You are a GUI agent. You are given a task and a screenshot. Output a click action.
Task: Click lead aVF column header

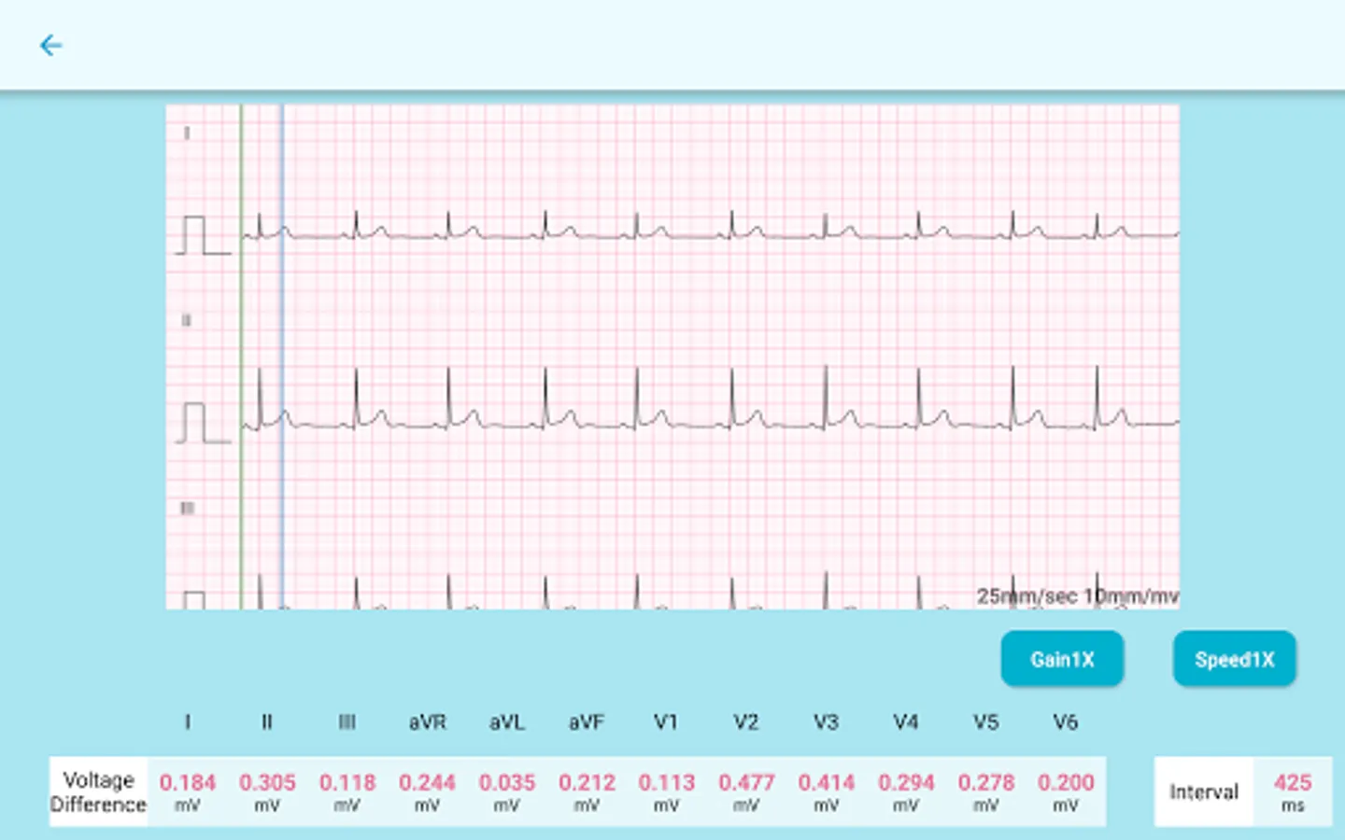point(587,721)
